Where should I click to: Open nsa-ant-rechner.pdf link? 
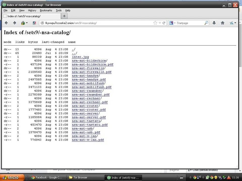90,102
